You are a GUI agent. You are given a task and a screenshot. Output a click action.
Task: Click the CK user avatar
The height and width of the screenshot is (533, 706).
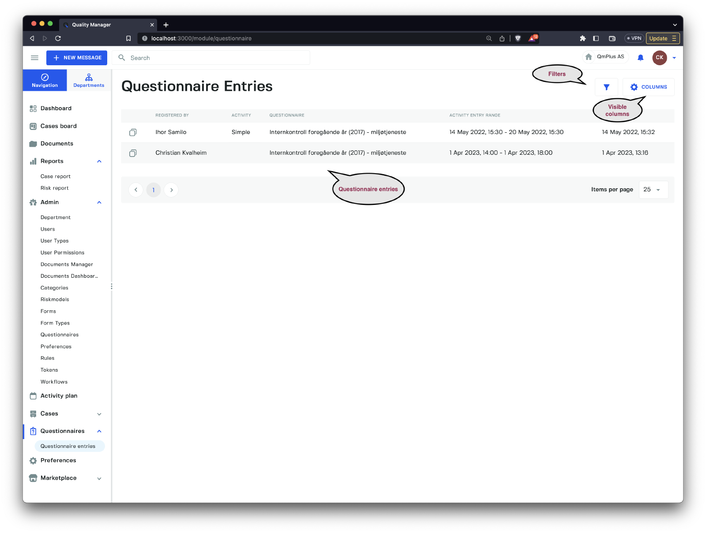(659, 58)
